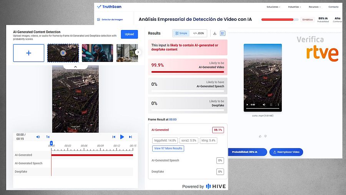Click the 00:00 frame result timestamp link

point(173,120)
